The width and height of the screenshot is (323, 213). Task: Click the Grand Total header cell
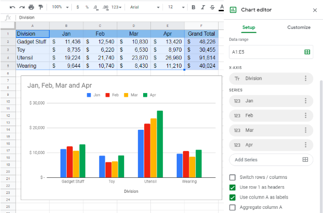pyautogui.click(x=201, y=34)
